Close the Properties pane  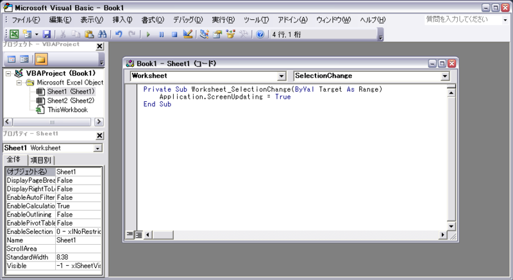pos(100,135)
